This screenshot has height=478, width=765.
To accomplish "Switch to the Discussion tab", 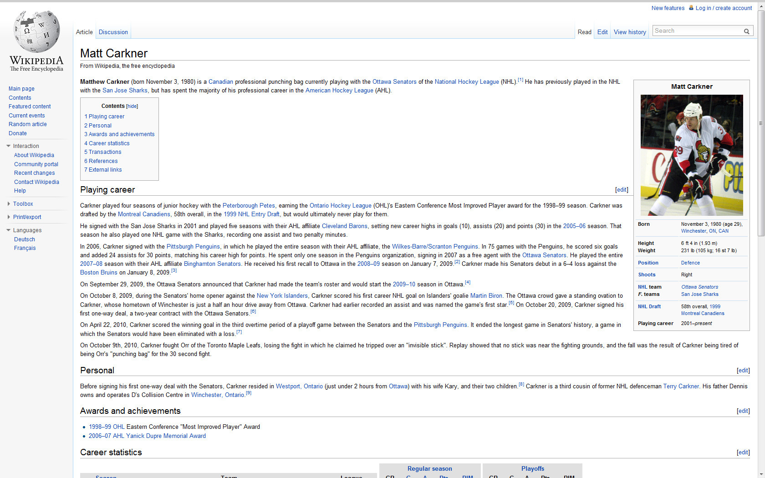I will point(113,32).
